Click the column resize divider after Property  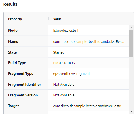[x=48, y=19]
